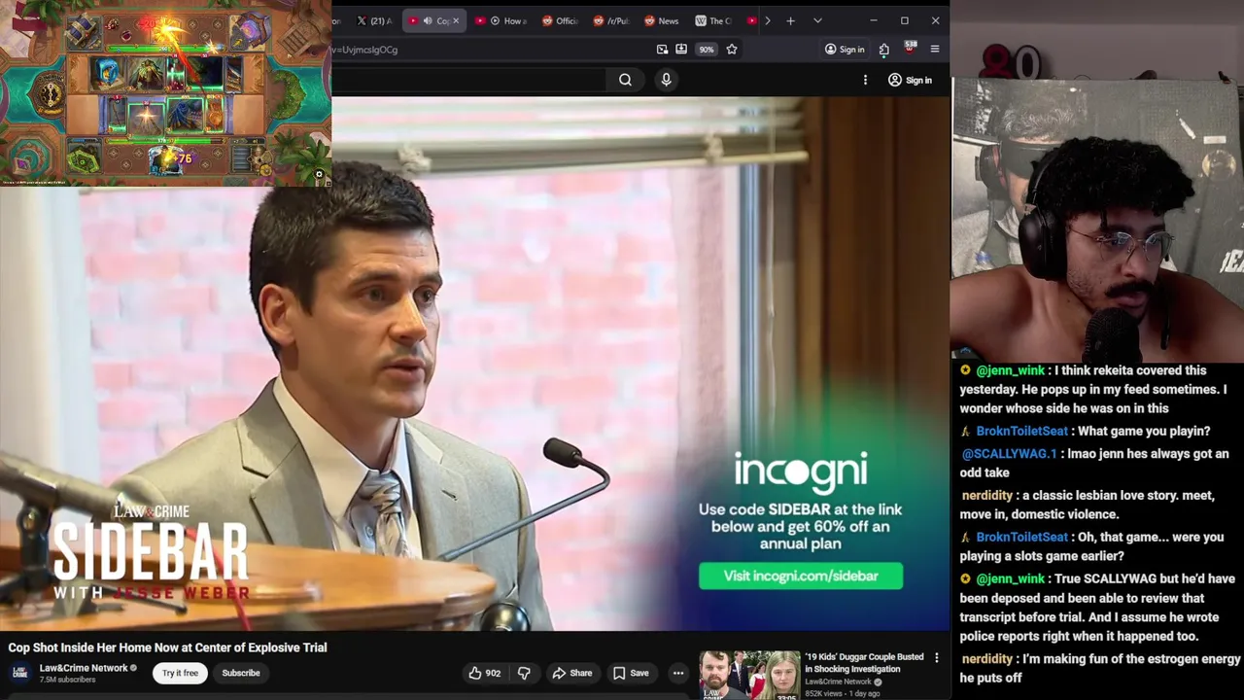Open more actions ellipsis under video
The width and height of the screenshot is (1244, 700).
coord(678,673)
